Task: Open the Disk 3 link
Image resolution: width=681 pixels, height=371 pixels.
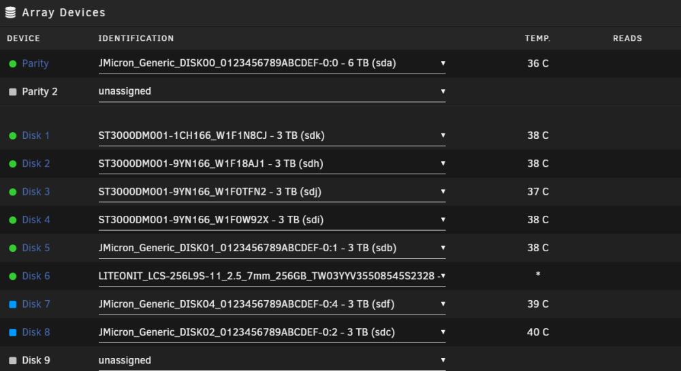Action: click(36, 191)
